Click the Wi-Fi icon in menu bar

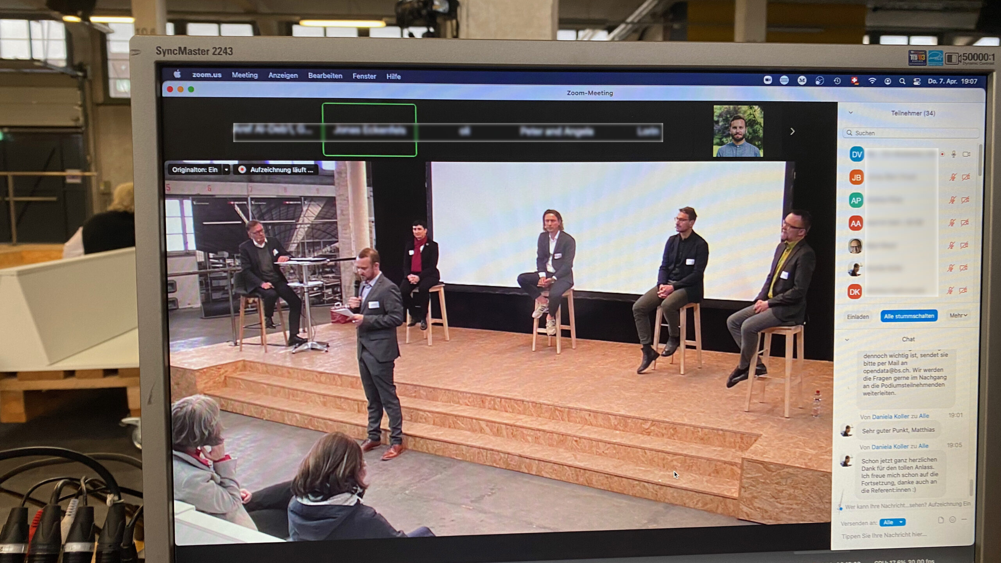coord(872,81)
